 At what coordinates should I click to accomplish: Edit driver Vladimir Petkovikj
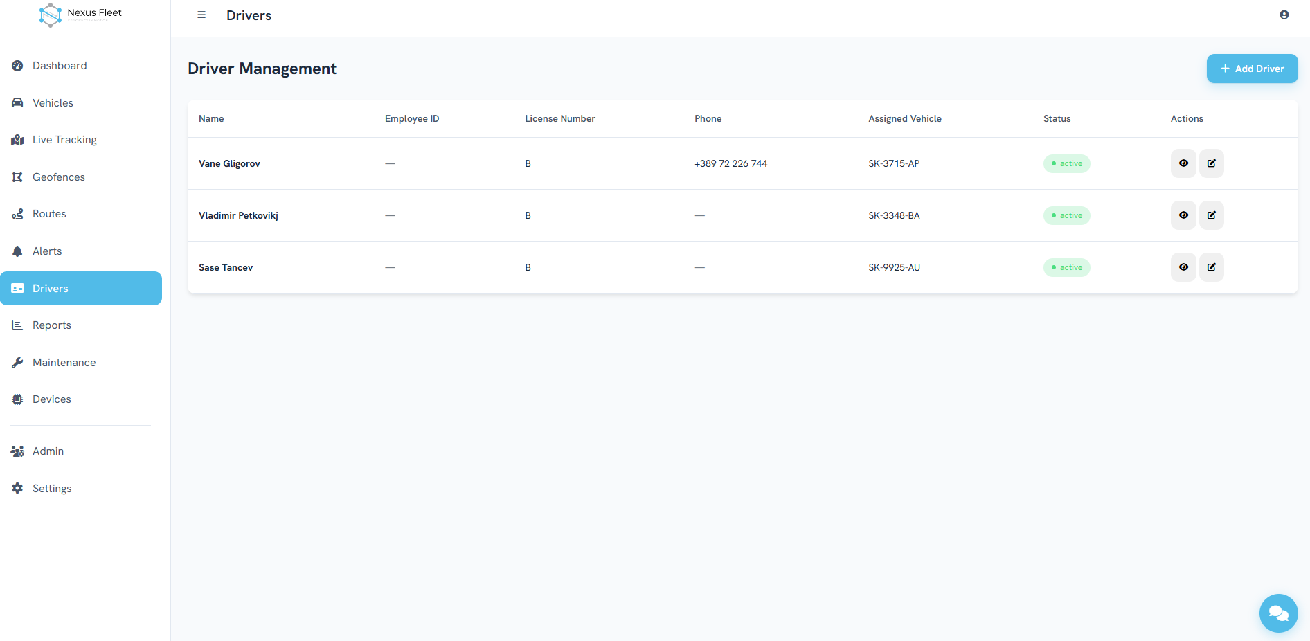pos(1212,215)
